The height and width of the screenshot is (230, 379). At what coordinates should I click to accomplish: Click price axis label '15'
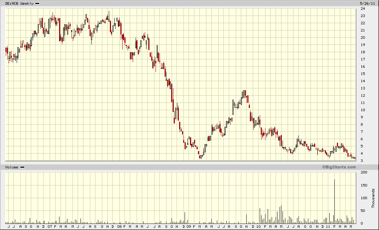click(363, 74)
